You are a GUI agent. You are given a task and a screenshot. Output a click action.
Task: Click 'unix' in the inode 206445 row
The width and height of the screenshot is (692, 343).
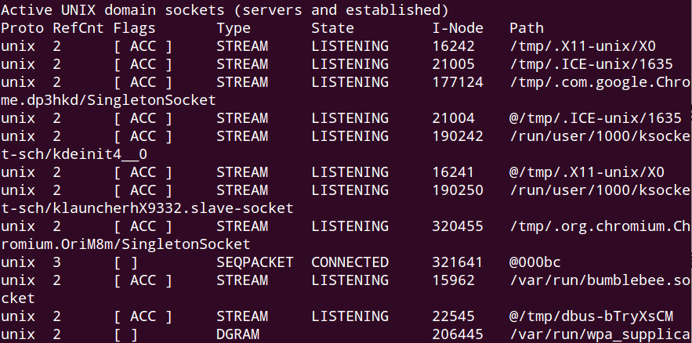18,334
